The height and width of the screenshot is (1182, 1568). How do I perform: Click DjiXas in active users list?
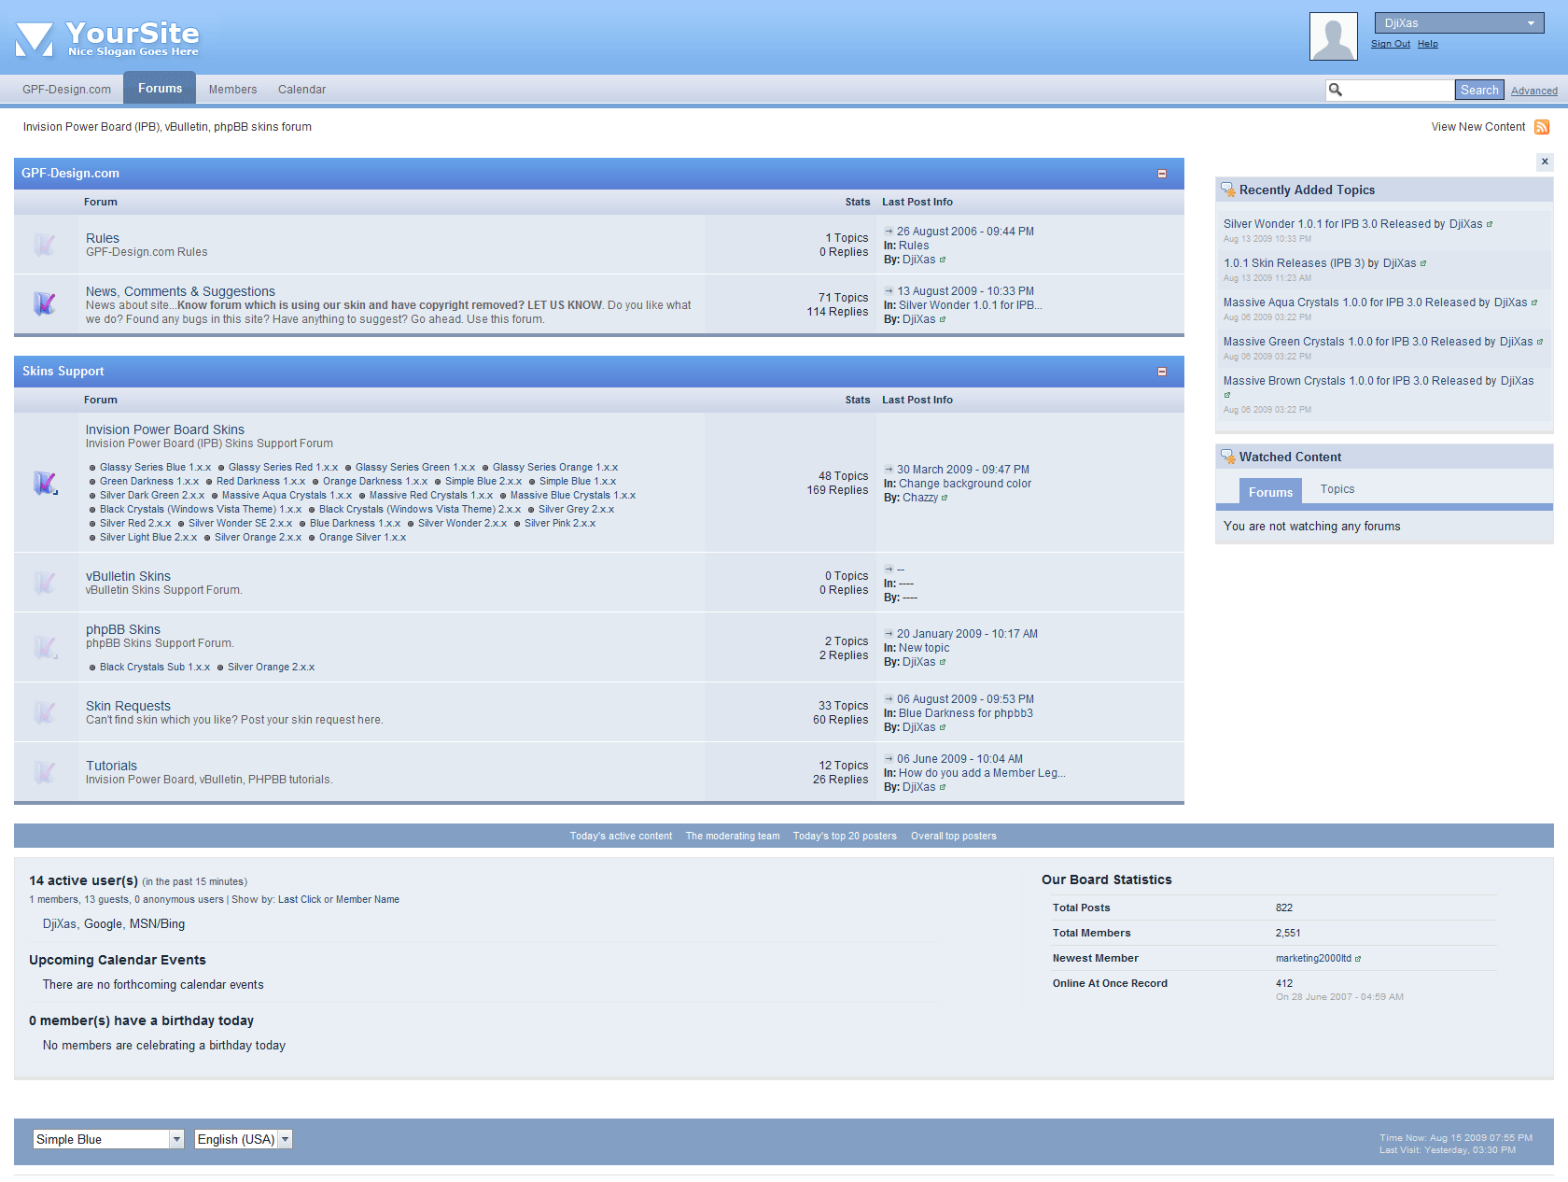click(x=59, y=924)
